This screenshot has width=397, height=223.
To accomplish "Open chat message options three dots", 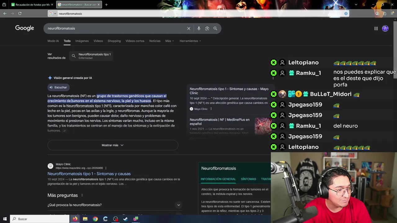I will (x=273, y=78).
